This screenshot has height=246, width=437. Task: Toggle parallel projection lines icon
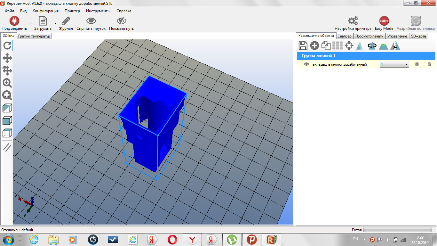click(7, 147)
